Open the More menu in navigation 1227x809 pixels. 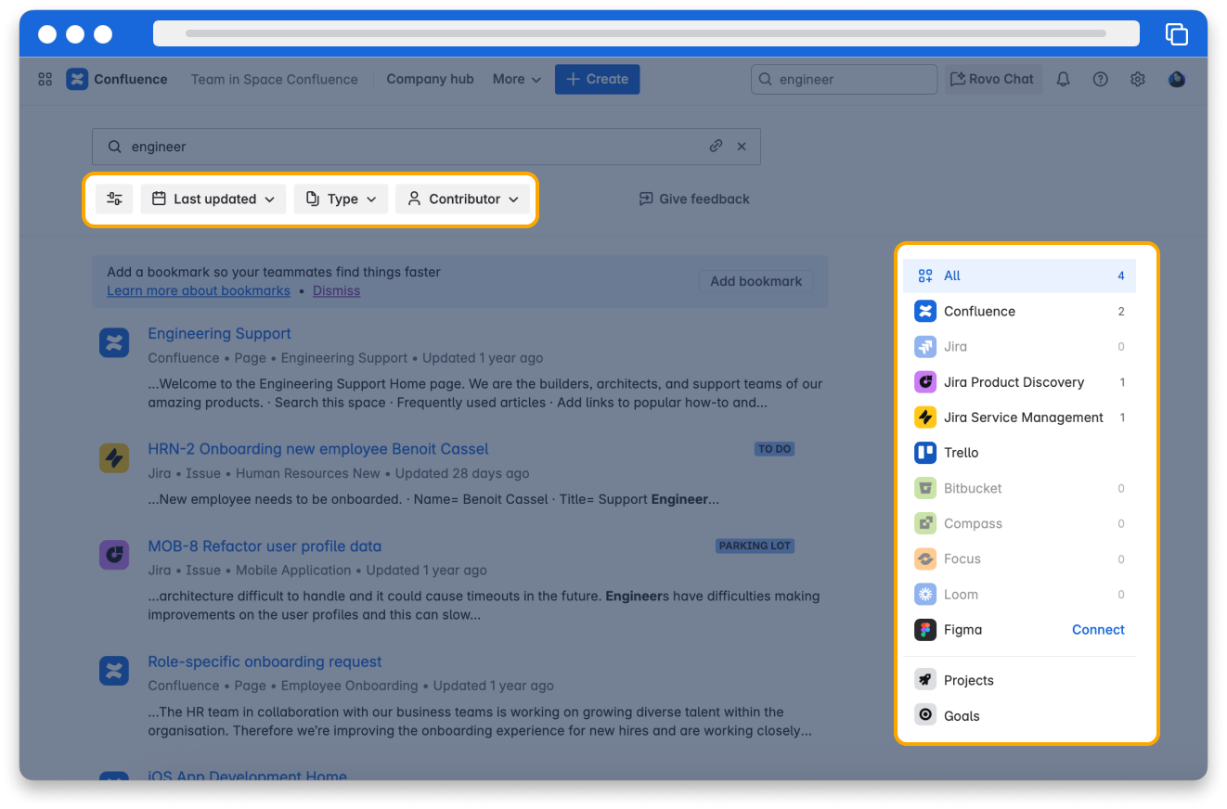point(517,79)
